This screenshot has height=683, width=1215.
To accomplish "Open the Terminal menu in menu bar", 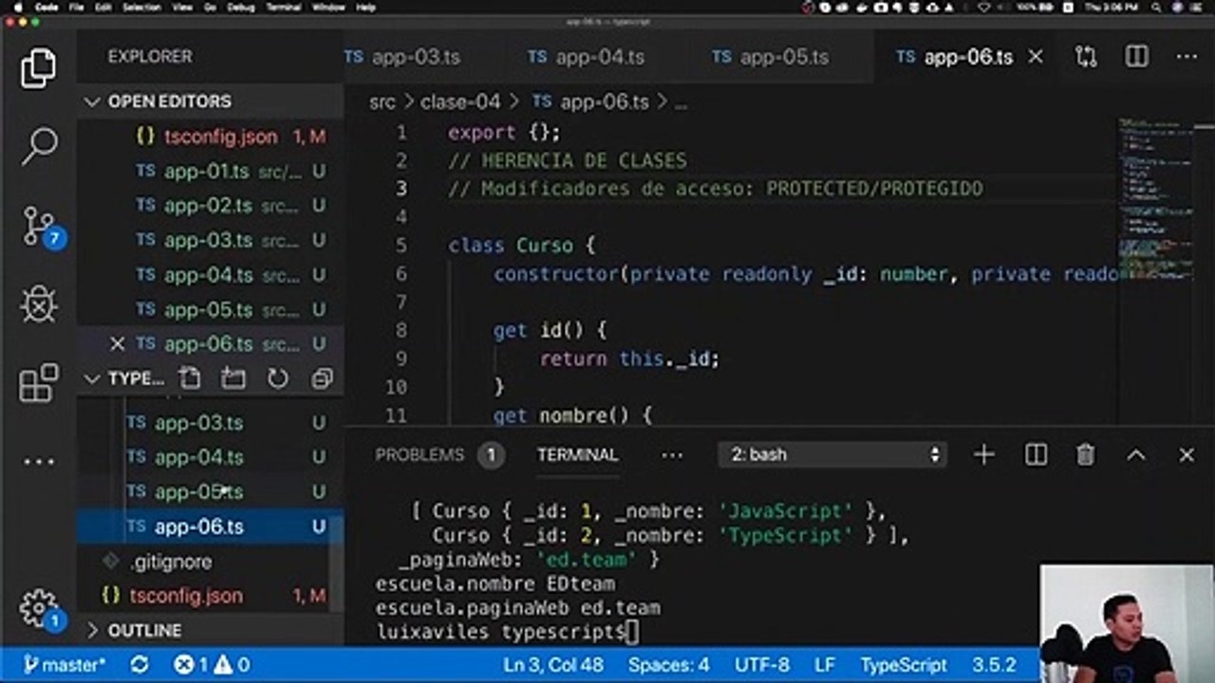I will tap(284, 7).
